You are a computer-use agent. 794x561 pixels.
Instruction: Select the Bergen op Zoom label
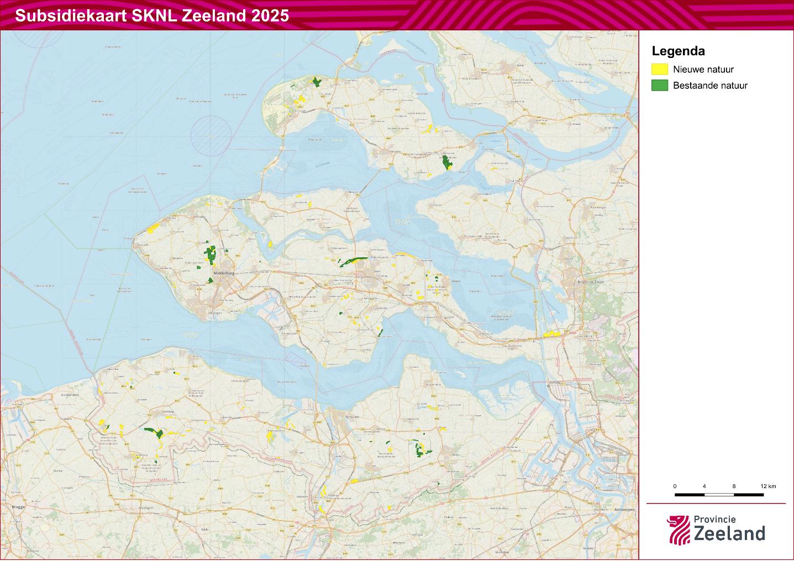[590, 282]
